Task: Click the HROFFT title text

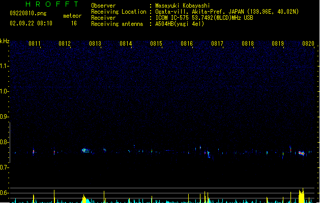Action: (52, 4)
